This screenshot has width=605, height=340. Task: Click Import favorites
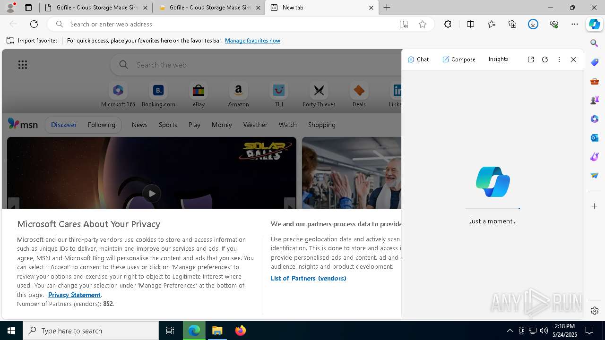point(32,41)
